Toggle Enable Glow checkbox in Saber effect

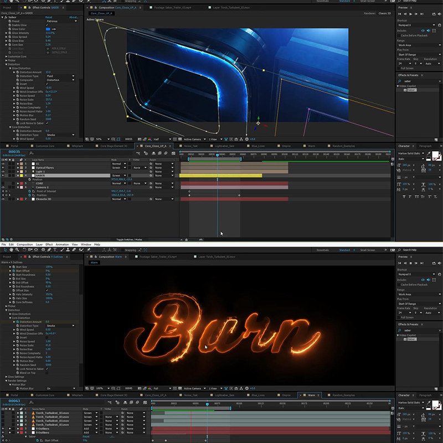[x=47, y=25]
